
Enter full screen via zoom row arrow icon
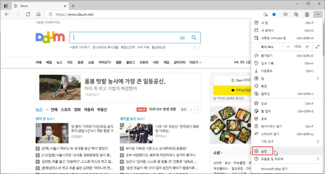click(318, 47)
